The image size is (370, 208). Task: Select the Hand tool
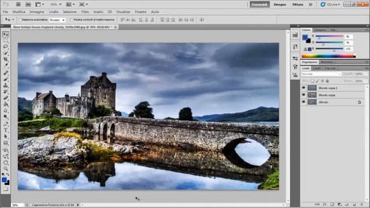6,162
